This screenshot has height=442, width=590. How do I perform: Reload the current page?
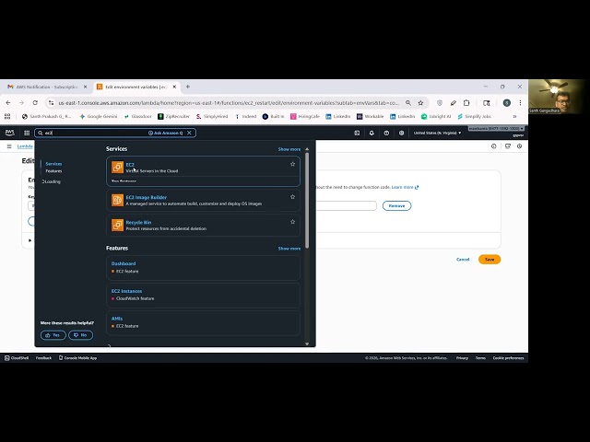click(x=35, y=102)
